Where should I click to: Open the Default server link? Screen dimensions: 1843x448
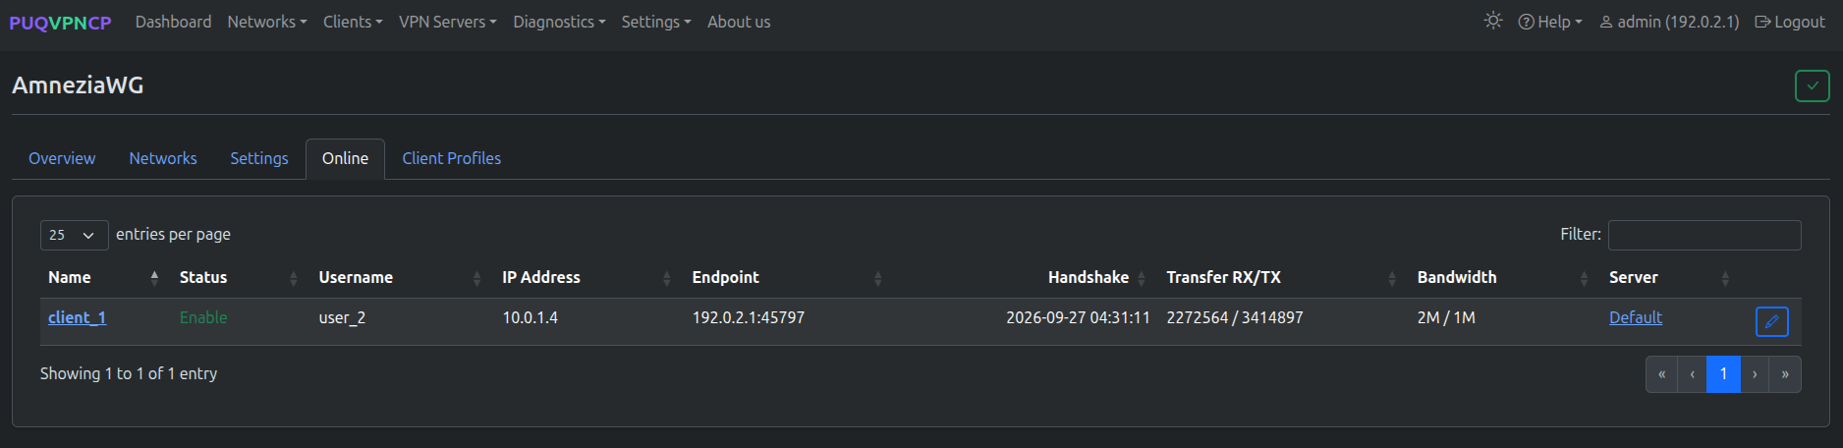1635,317
